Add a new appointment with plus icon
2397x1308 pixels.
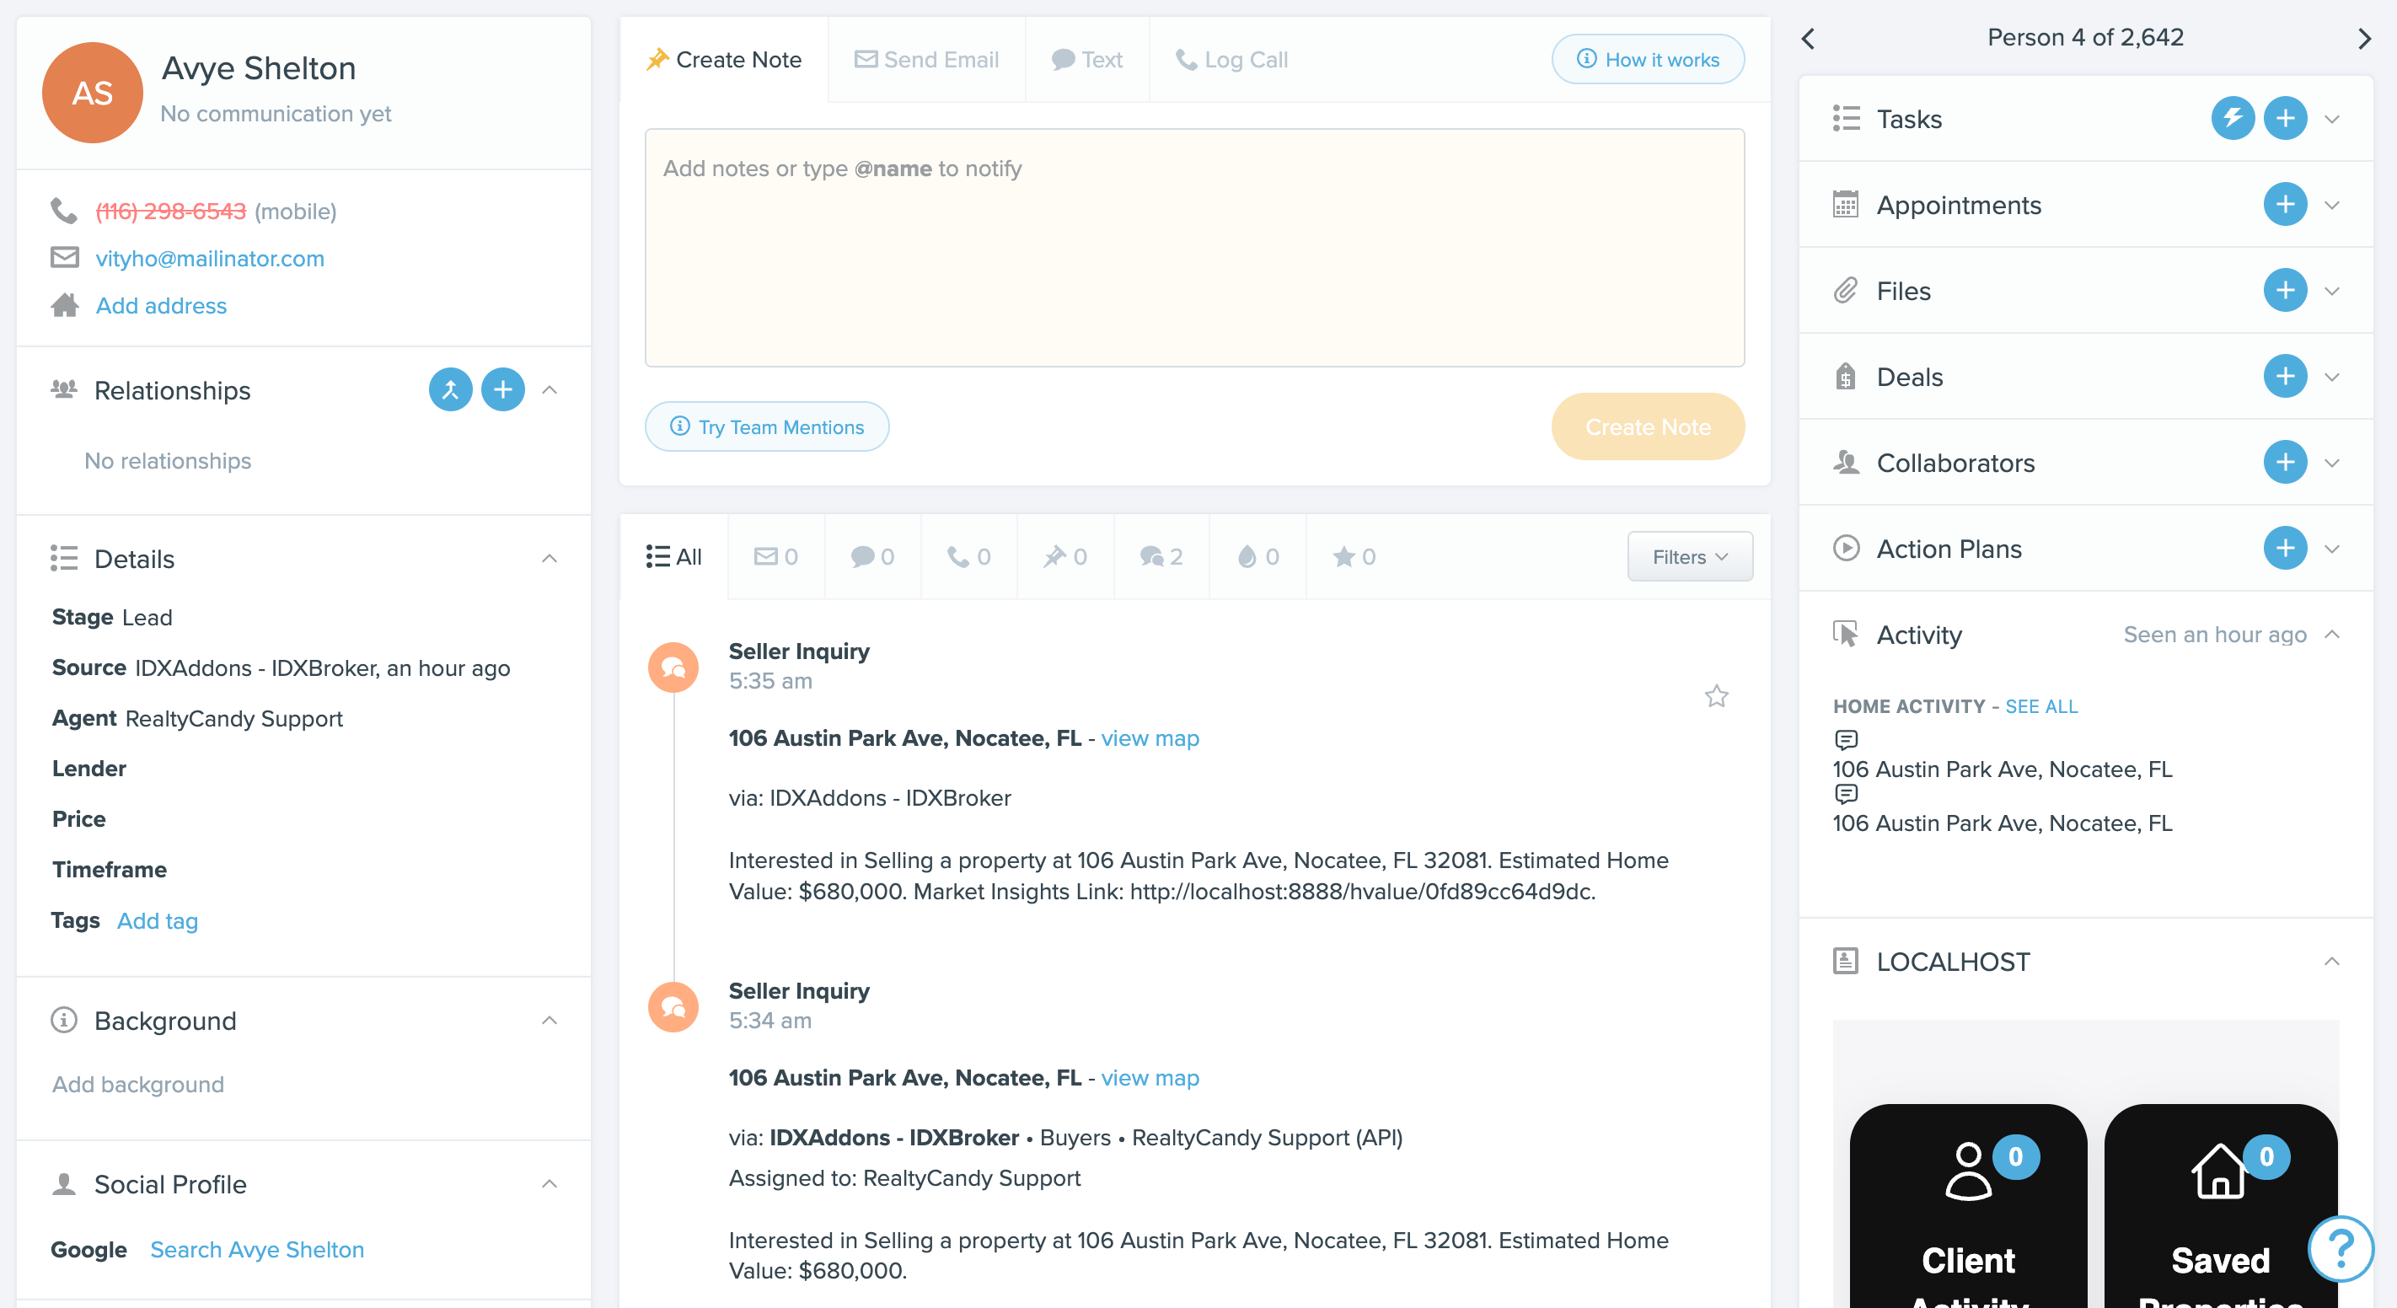tap(2284, 205)
